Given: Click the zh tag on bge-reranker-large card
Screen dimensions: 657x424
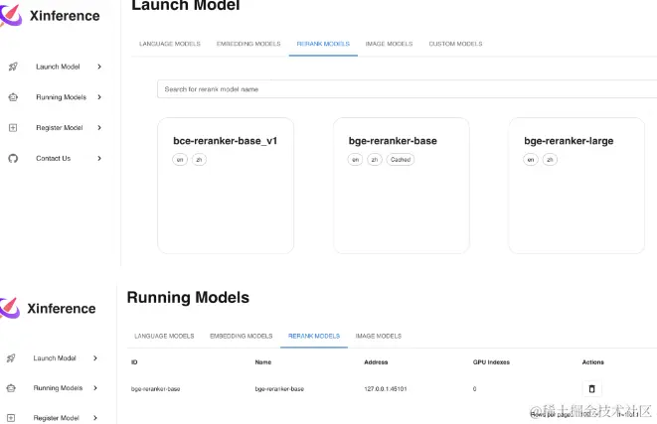Looking at the screenshot, I should [x=550, y=160].
